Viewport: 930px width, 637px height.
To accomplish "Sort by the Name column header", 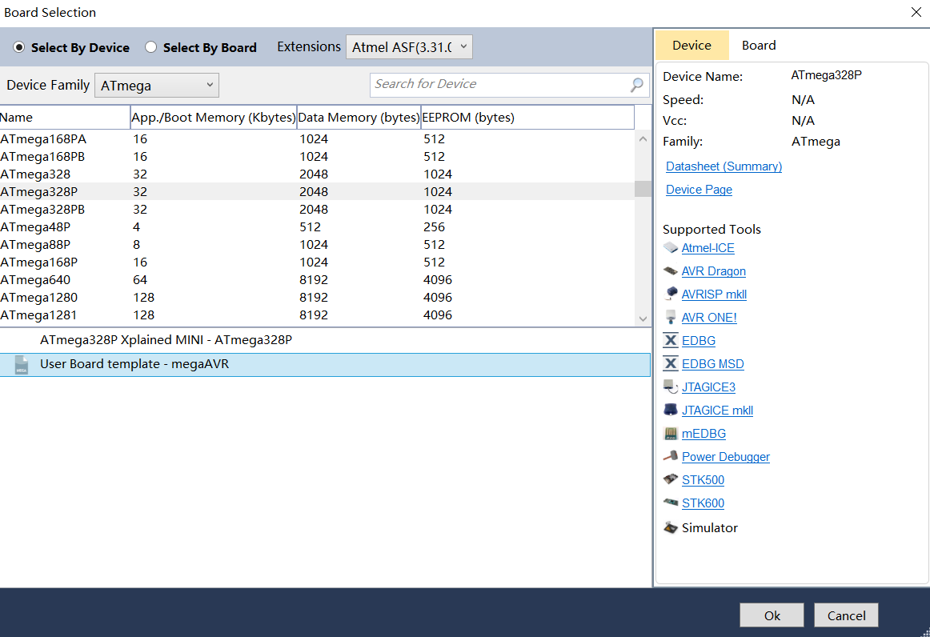I will pos(65,118).
